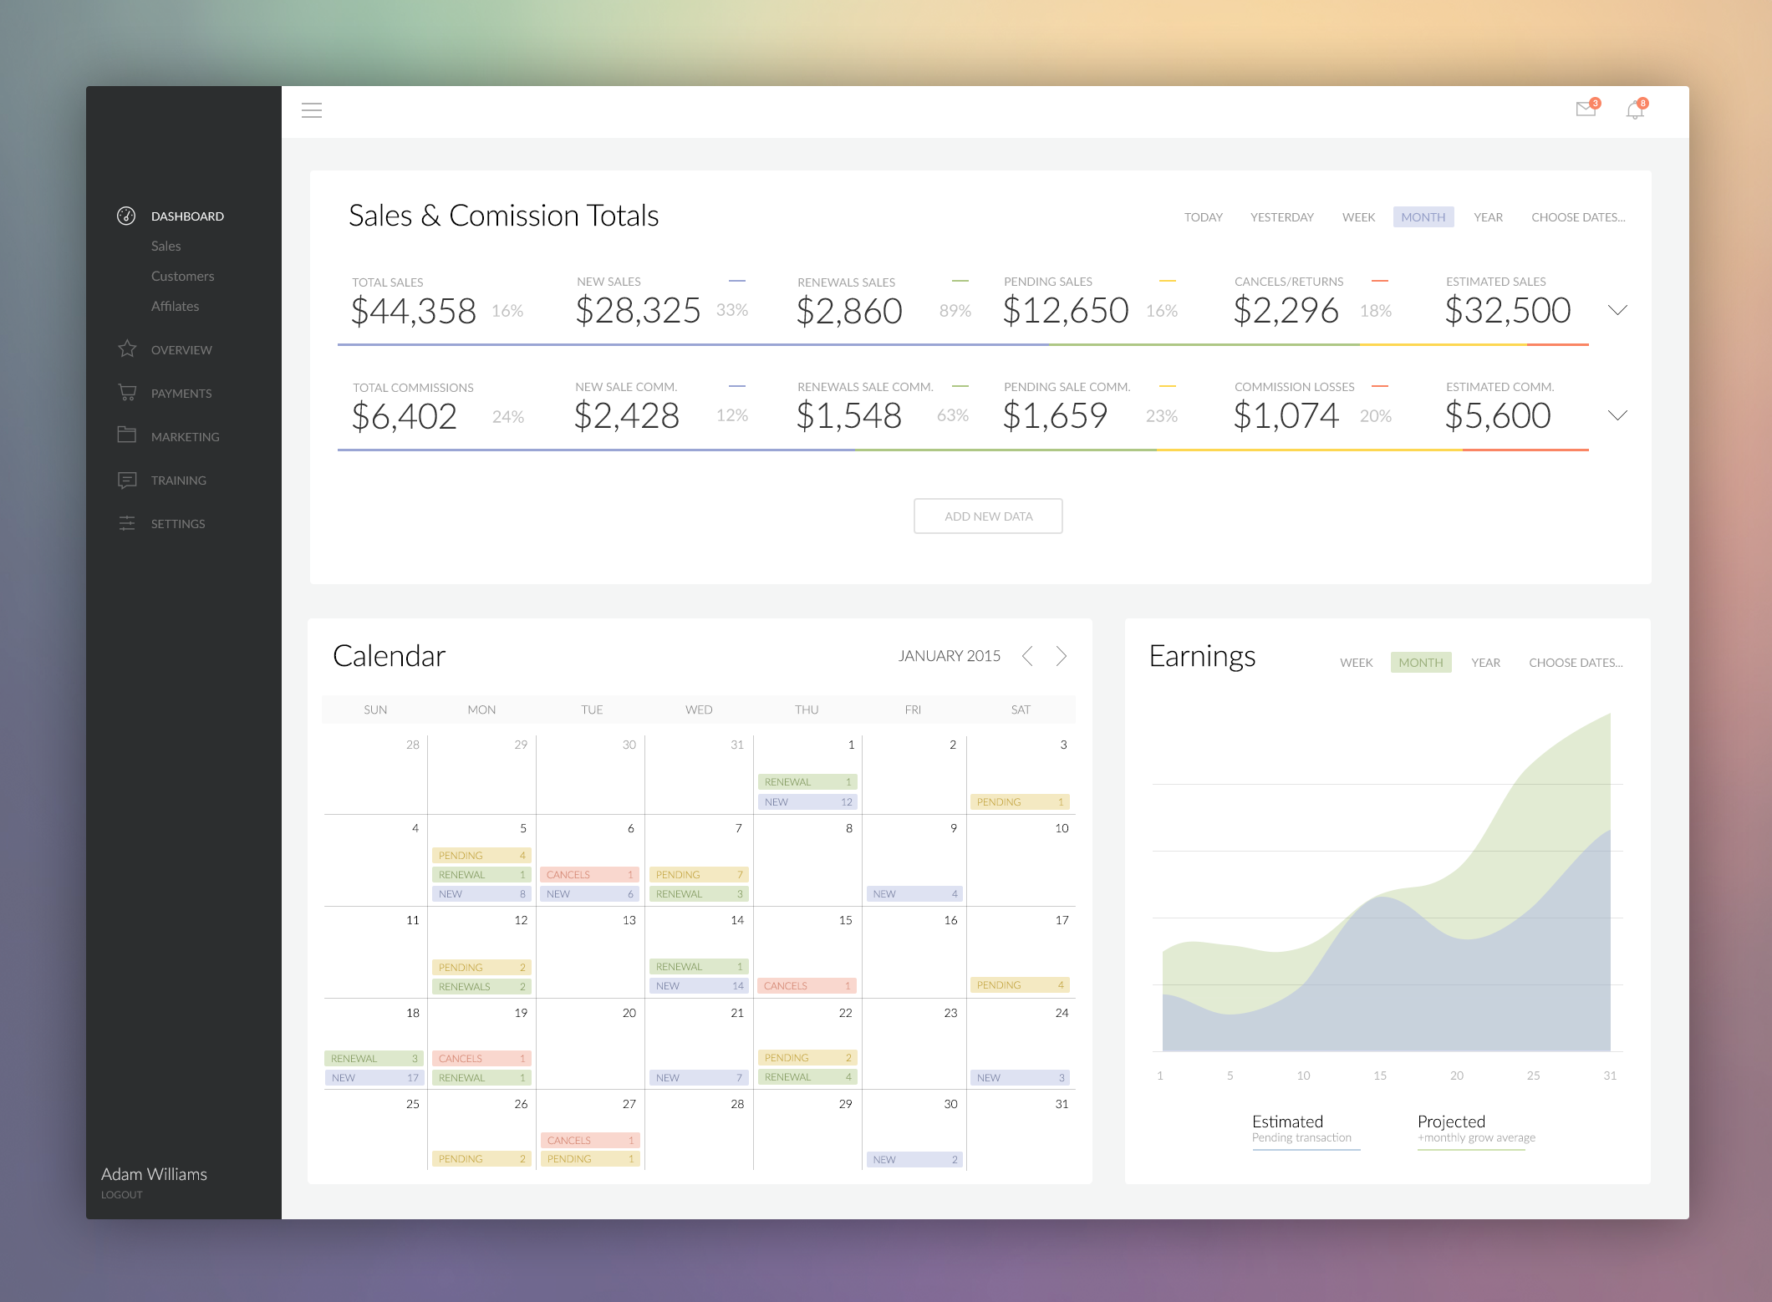This screenshot has height=1302, width=1772.
Task: Open the mail envelope notifications
Action: (1586, 109)
